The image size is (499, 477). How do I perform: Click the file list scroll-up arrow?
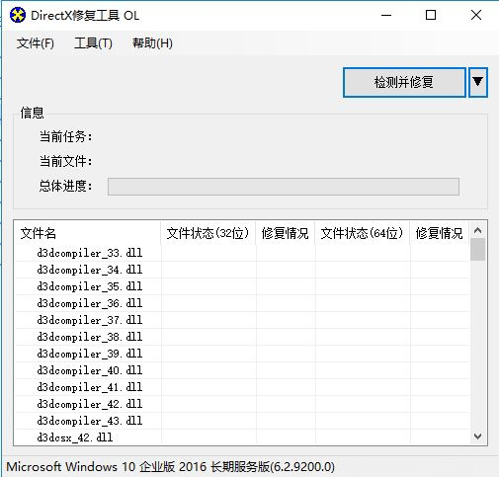coord(477,230)
